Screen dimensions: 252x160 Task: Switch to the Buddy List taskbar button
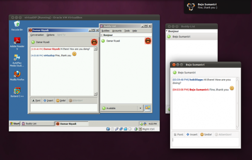click(x=38, y=124)
